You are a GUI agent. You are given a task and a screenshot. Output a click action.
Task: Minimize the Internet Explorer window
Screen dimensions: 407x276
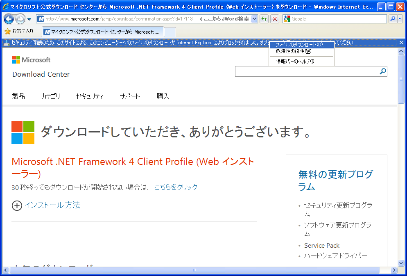381,7
